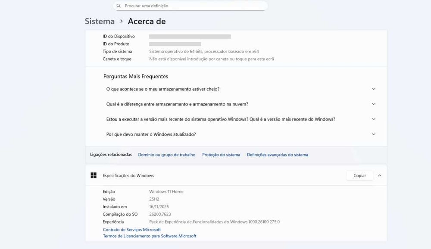Click the 'Tipo de sistema' value text
Viewport: 431px width, 249px height.
pos(204,51)
